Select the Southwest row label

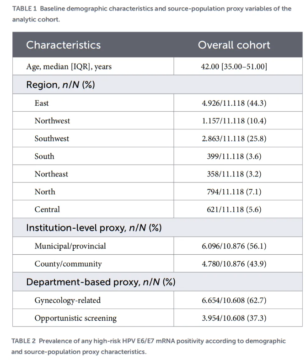click(x=52, y=139)
